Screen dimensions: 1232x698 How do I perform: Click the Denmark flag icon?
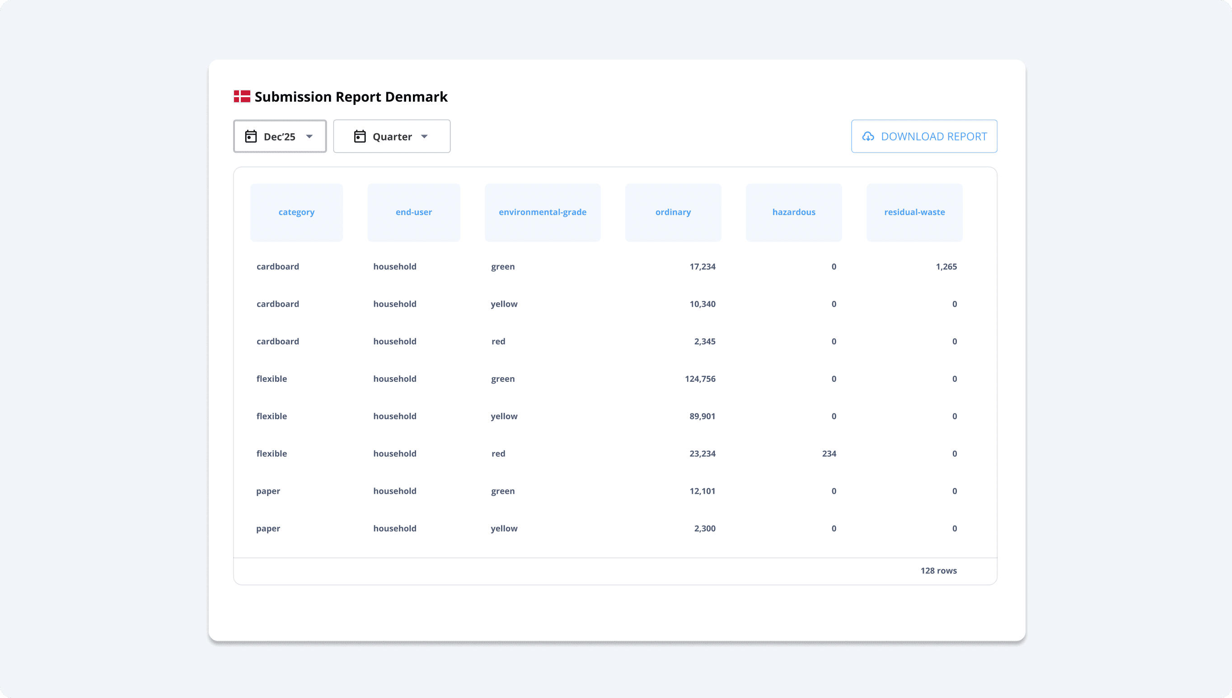242,96
